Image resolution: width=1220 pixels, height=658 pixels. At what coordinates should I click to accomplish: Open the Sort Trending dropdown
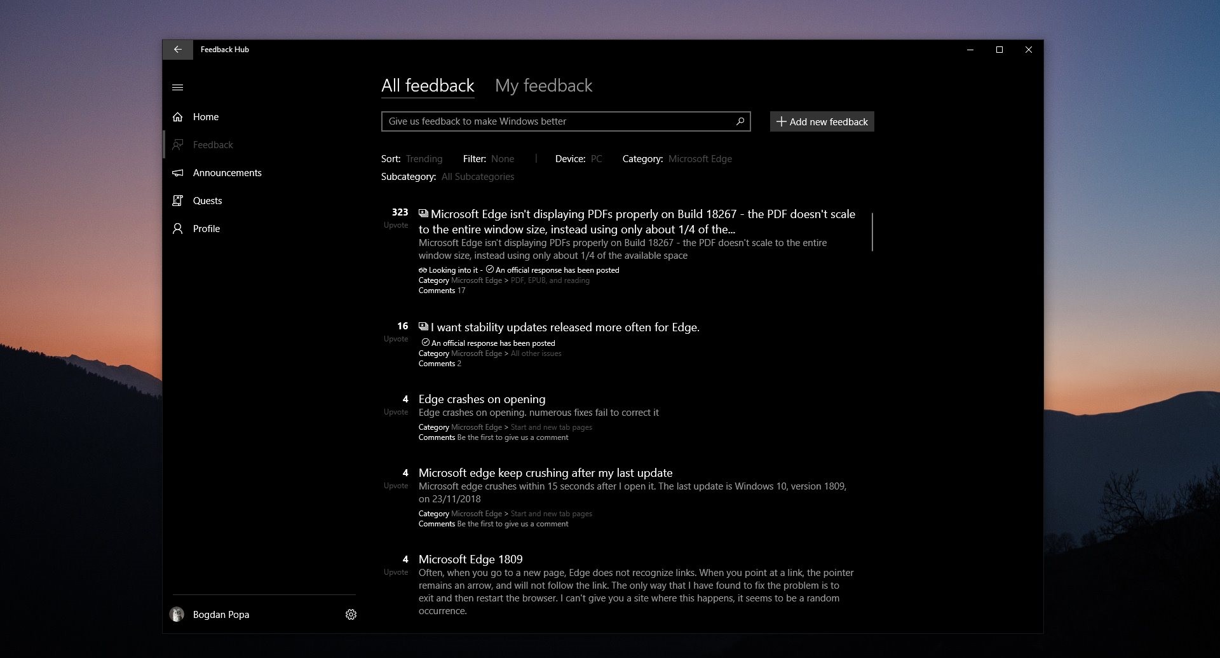pos(424,159)
